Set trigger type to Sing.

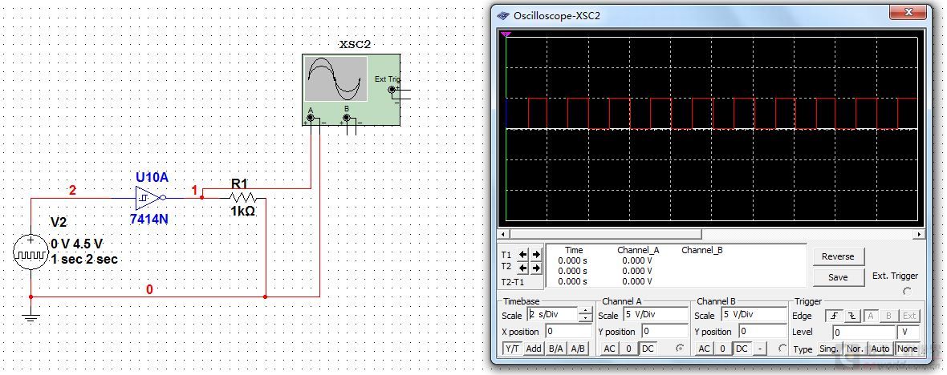pyautogui.click(x=828, y=349)
